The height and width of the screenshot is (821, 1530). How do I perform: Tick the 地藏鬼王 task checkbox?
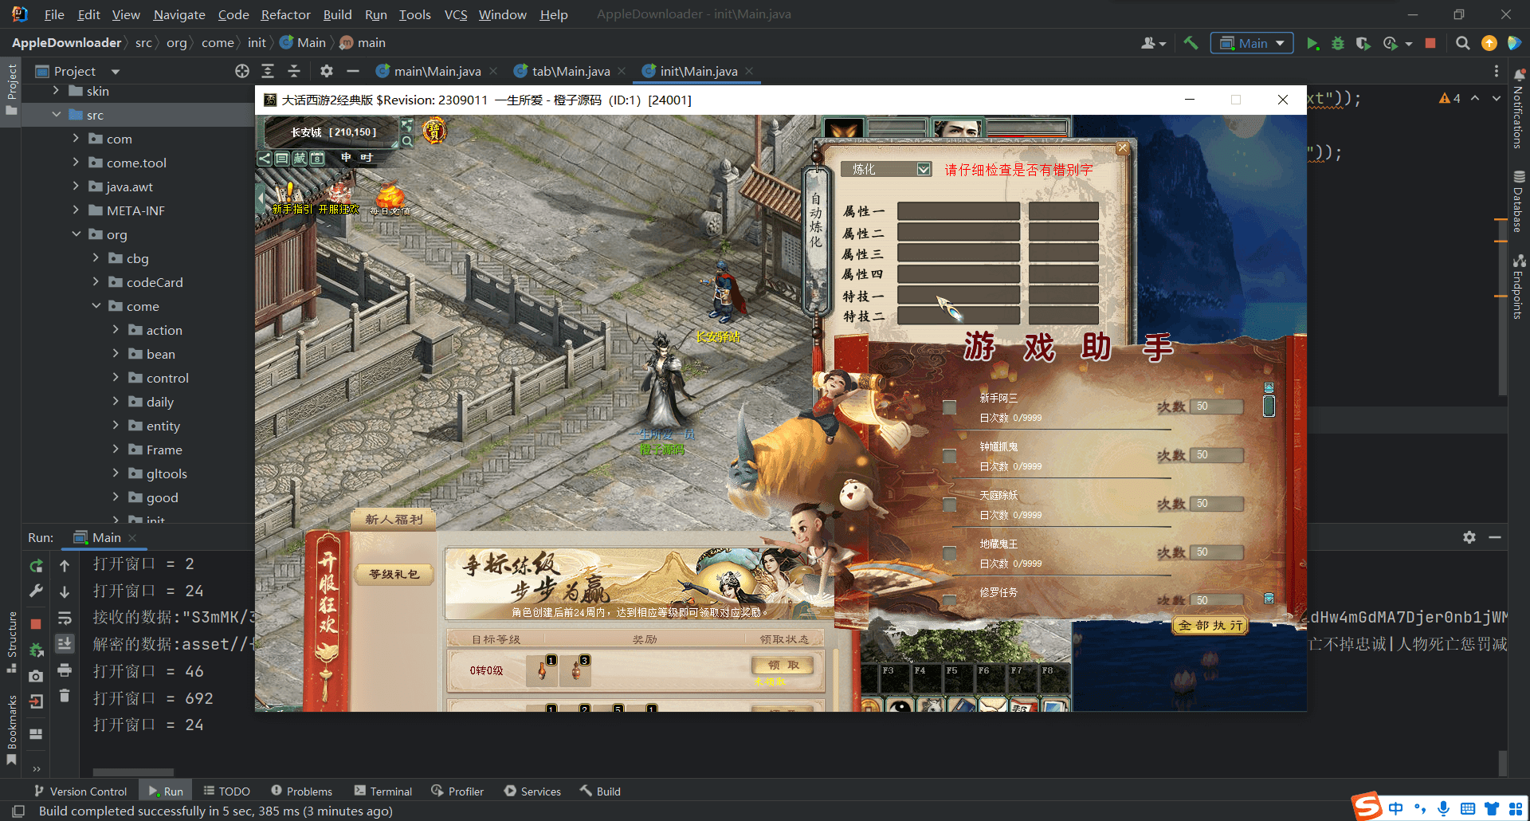[x=949, y=553]
